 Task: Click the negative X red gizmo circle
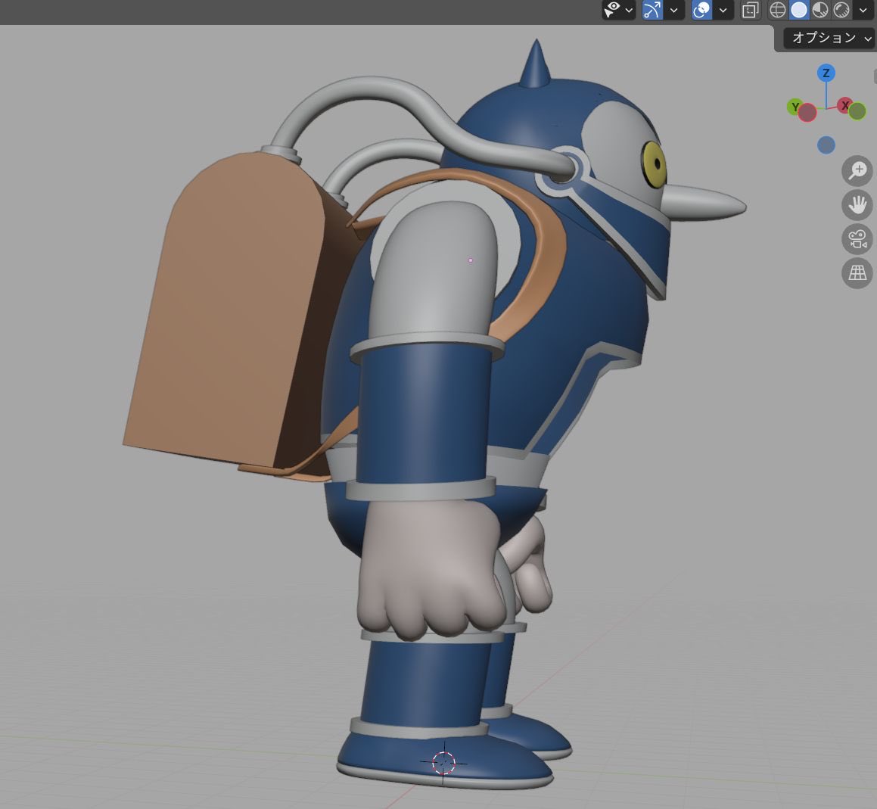coord(807,113)
